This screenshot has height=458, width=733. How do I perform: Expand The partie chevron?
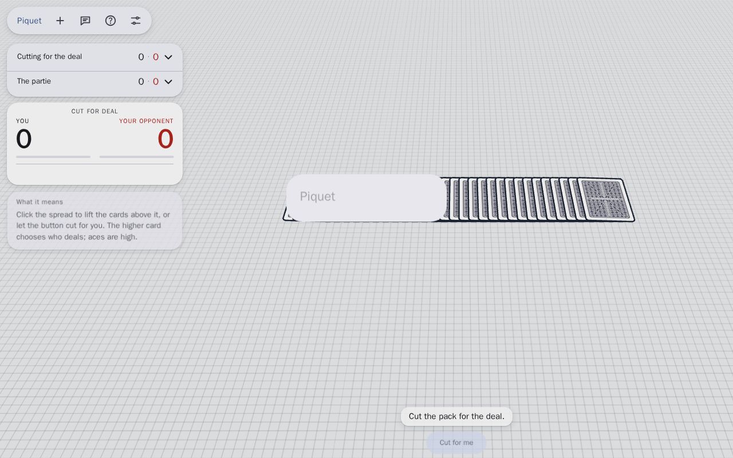coord(168,82)
